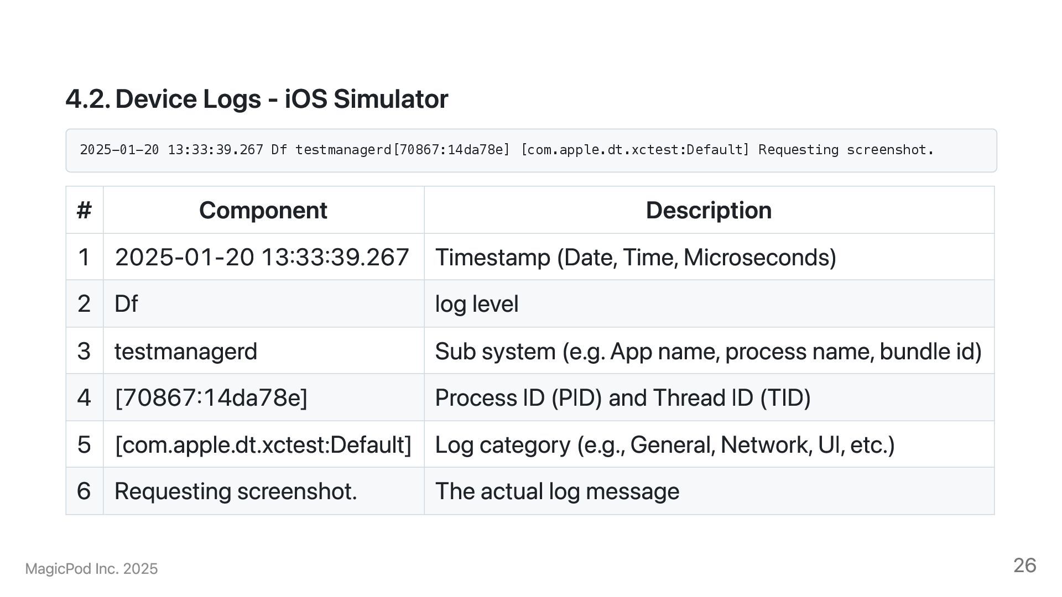Screen dimensions: 1062x597
Task: Select the Requesting screenshot. table cell
Action: point(236,491)
